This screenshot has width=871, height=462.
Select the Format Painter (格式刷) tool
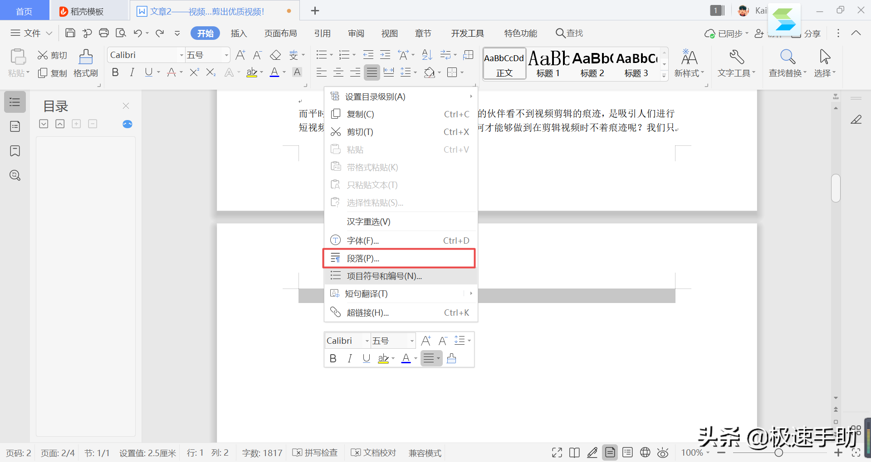coord(86,63)
